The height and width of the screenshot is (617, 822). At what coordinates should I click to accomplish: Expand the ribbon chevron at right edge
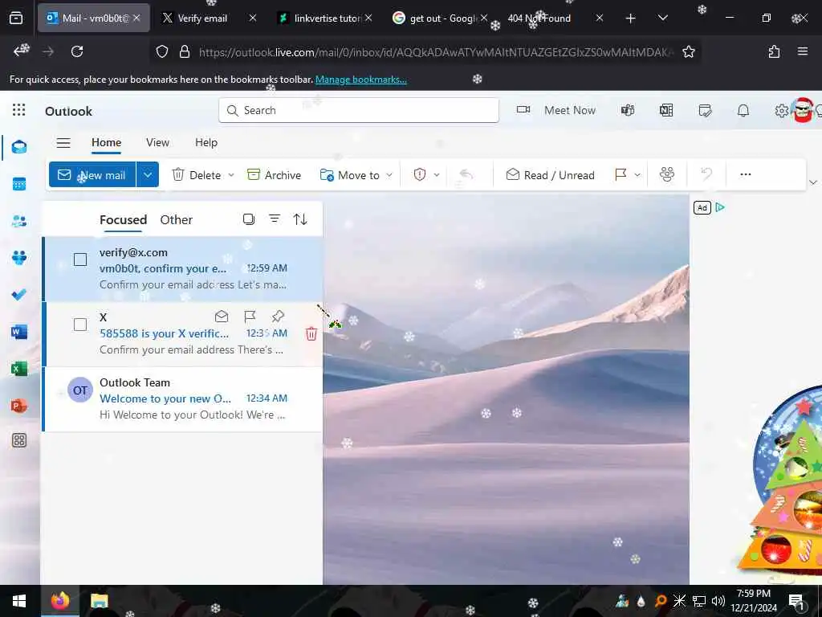coord(813,182)
